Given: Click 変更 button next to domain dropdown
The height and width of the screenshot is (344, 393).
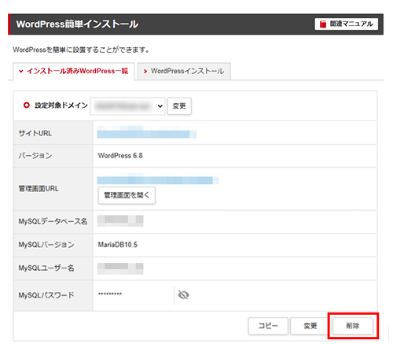Looking at the screenshot, I should [179, 106].
